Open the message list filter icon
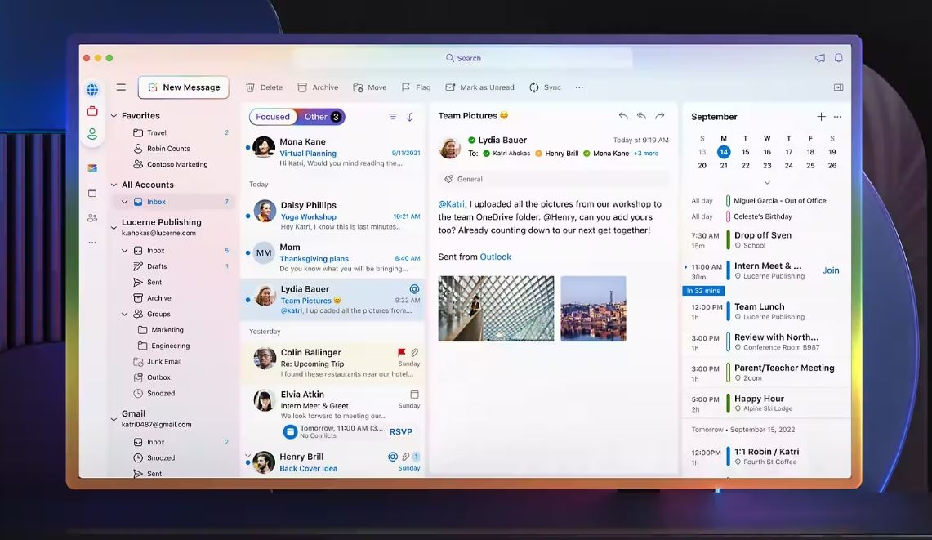 393,117
